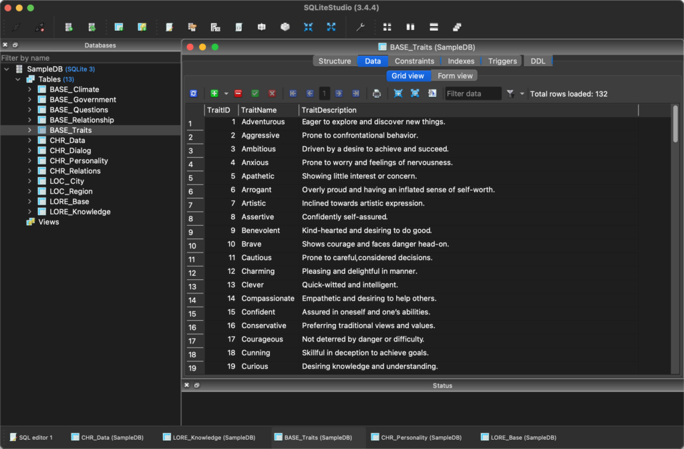Screen dimensions: 684x449
Task: Collapse the SampleDB database node
Action: click(7, 69)
